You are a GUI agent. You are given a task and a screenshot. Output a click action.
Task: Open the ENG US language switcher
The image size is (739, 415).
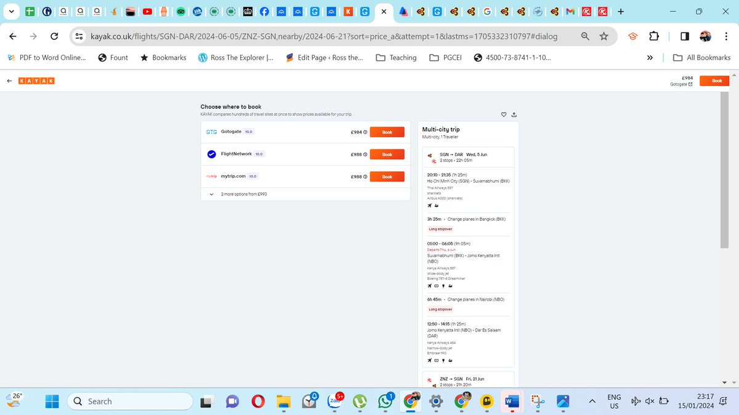614,401
